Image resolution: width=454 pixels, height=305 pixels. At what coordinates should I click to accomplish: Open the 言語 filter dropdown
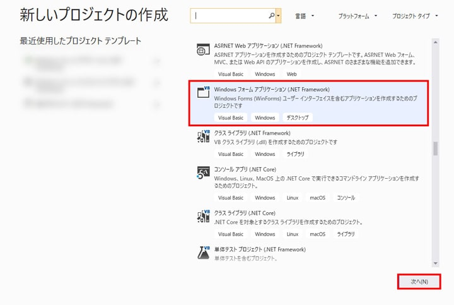click(305, 16)
